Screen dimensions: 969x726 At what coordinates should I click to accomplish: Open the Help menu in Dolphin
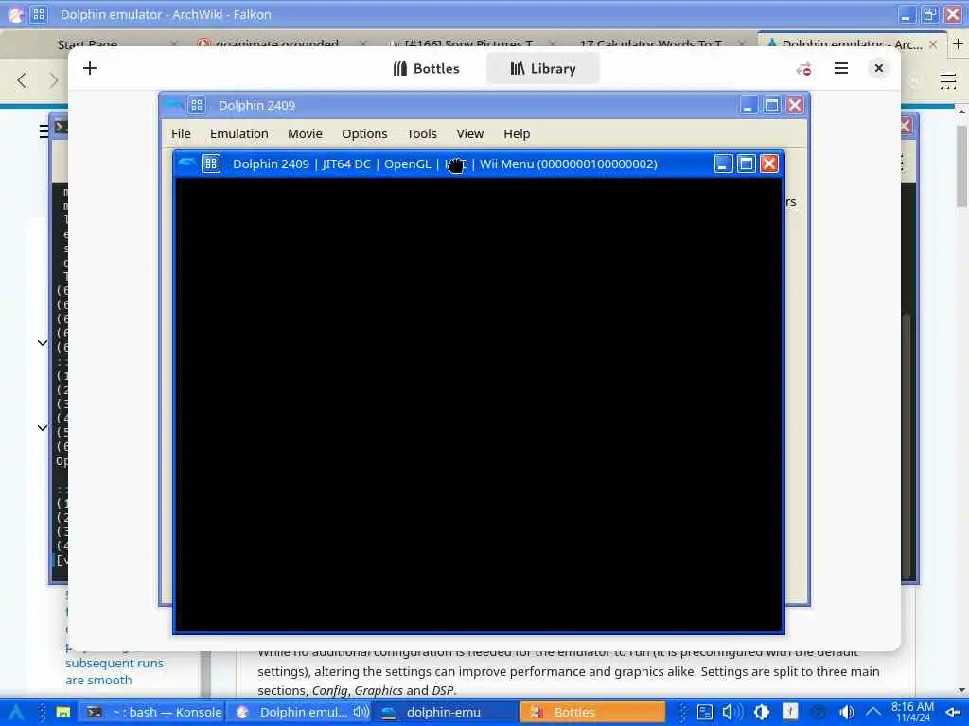(x=517, y=133)
